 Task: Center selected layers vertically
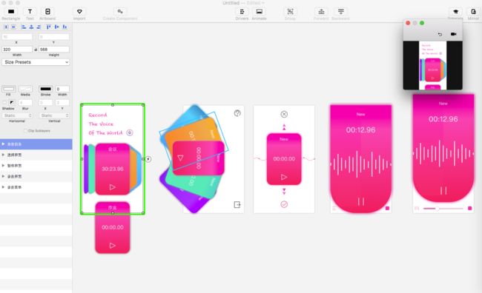pos(56,27)
